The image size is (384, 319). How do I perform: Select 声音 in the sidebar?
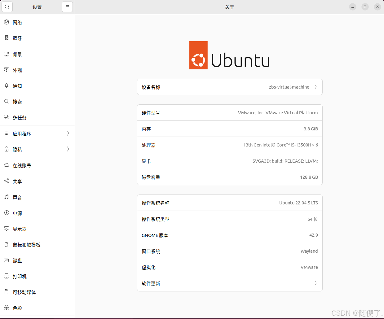point(37,197)
